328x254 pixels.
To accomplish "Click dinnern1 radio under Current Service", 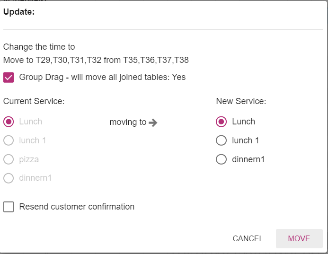I will (x=9, y=178).
